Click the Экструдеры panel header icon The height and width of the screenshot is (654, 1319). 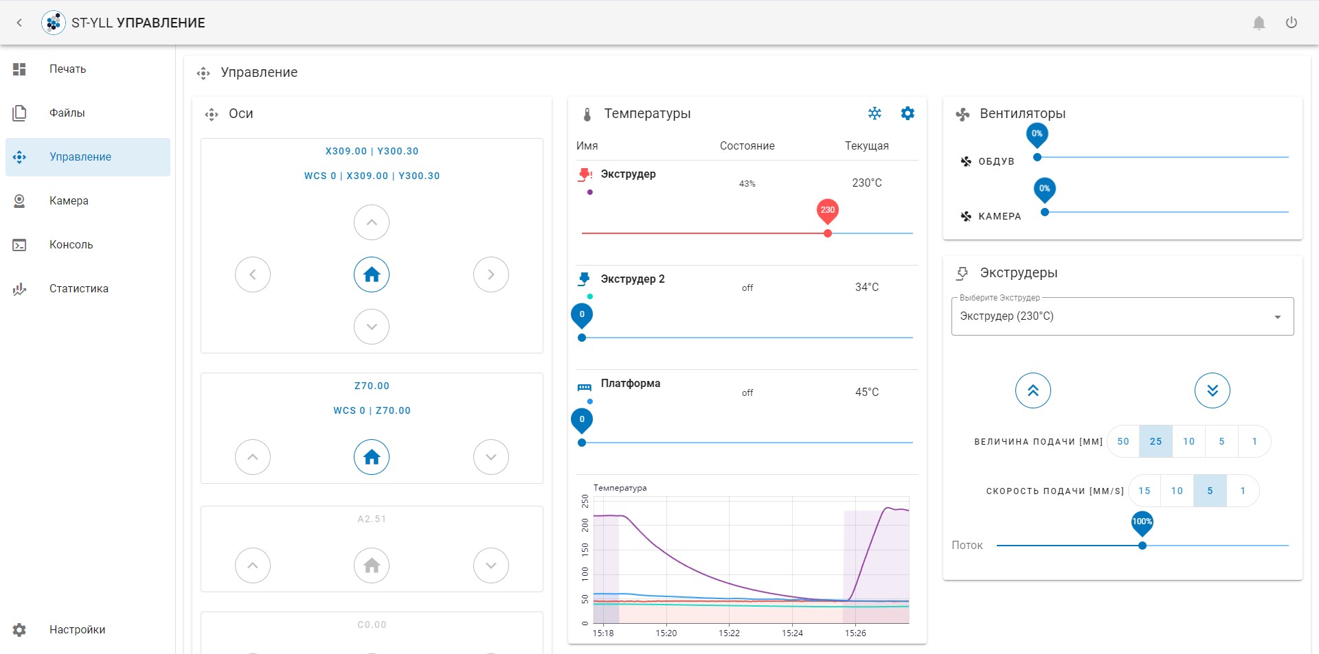click(963, 273)
